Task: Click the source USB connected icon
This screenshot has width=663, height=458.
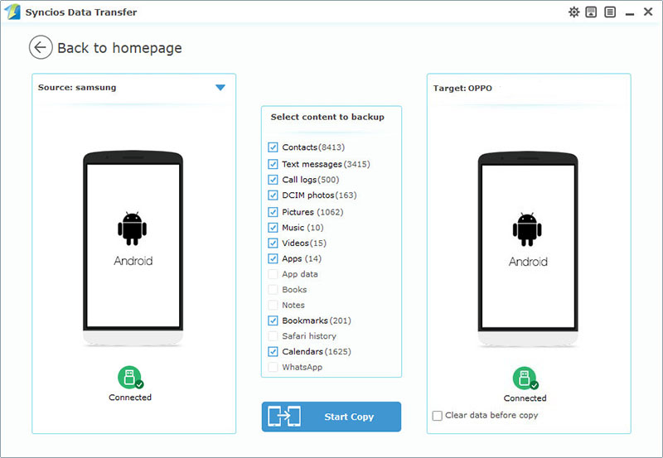Action: tap(130, 378)
